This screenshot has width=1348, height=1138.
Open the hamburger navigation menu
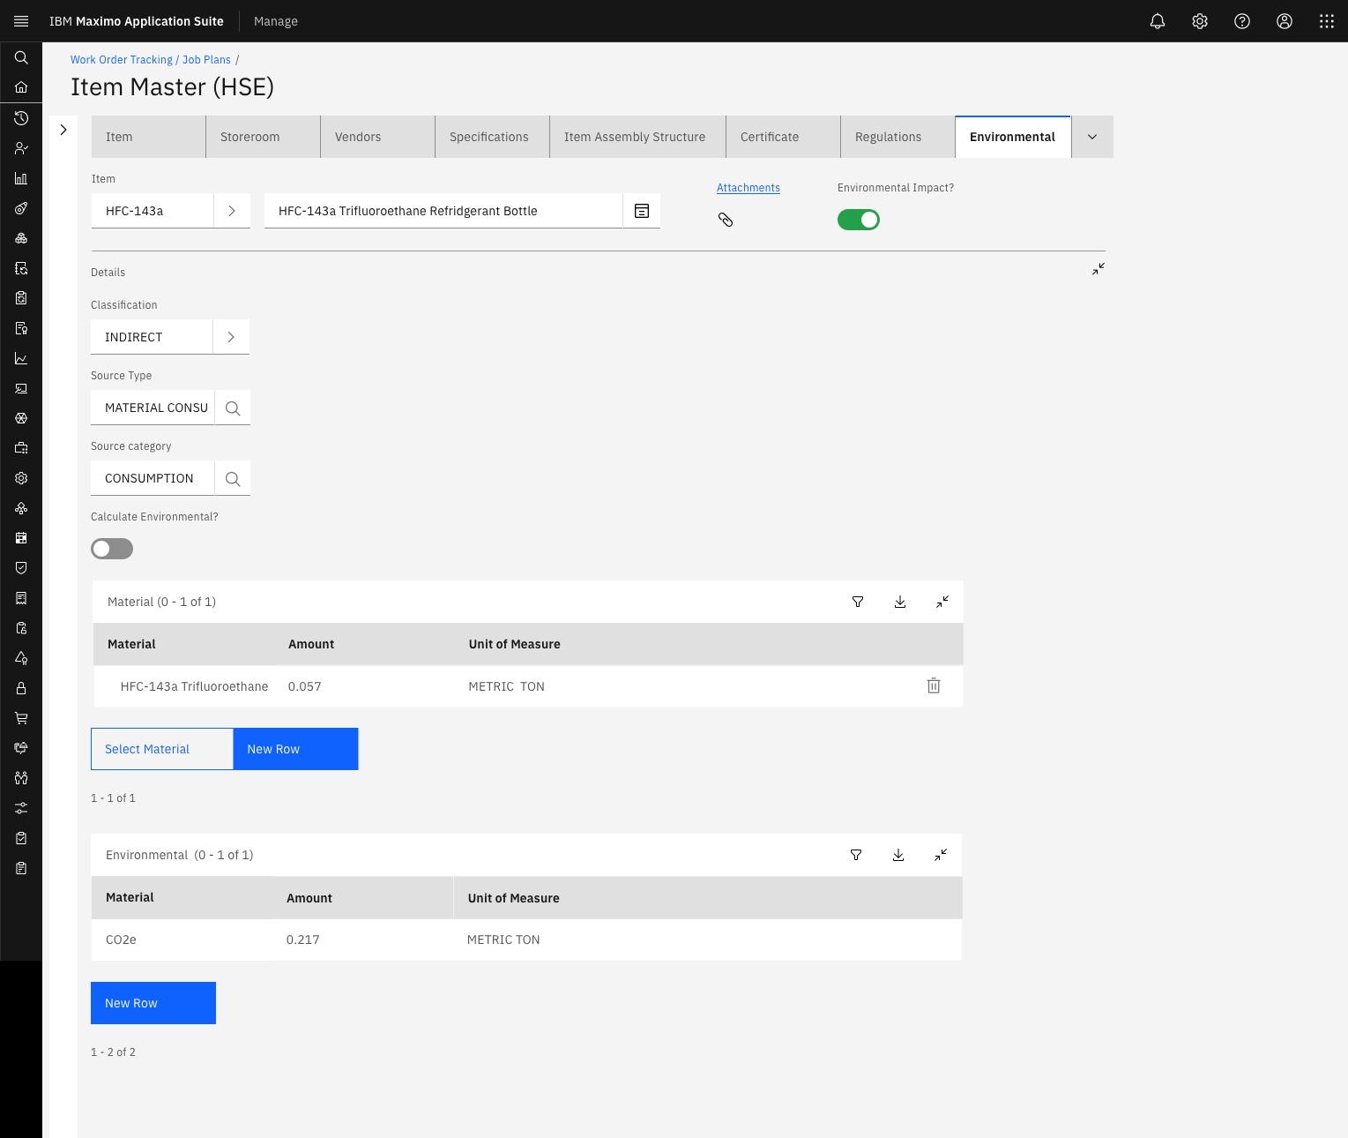pos(21,21)
